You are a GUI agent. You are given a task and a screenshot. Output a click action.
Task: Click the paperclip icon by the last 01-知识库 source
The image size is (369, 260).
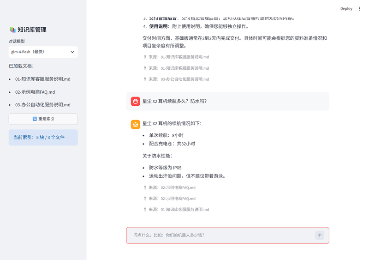pos(145,210)
